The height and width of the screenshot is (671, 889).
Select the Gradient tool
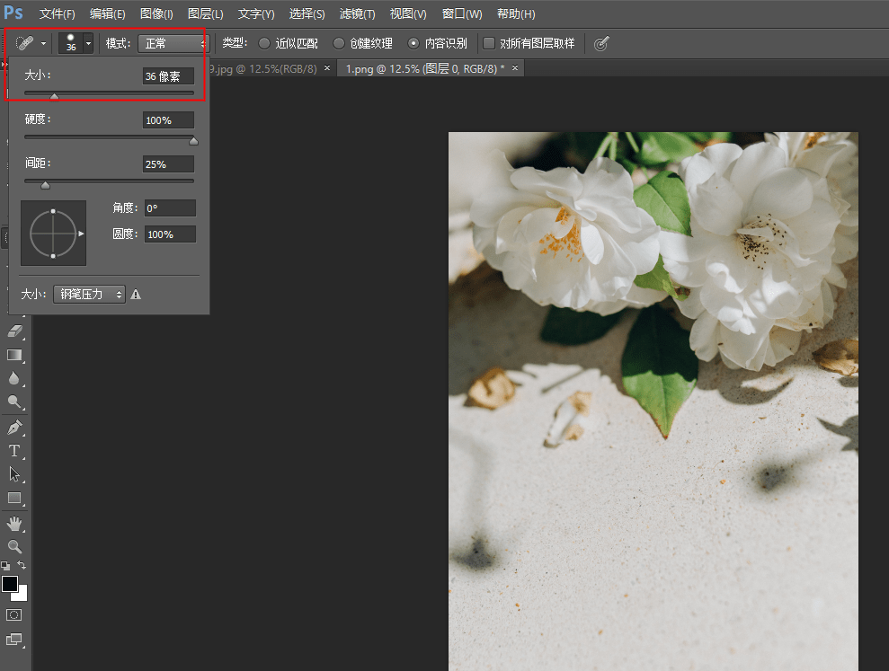[14, 355]
